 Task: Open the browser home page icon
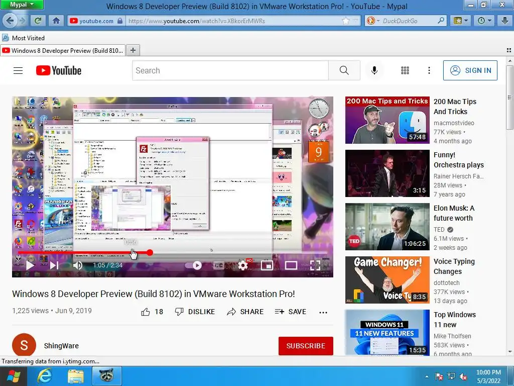tap(56, 21)
